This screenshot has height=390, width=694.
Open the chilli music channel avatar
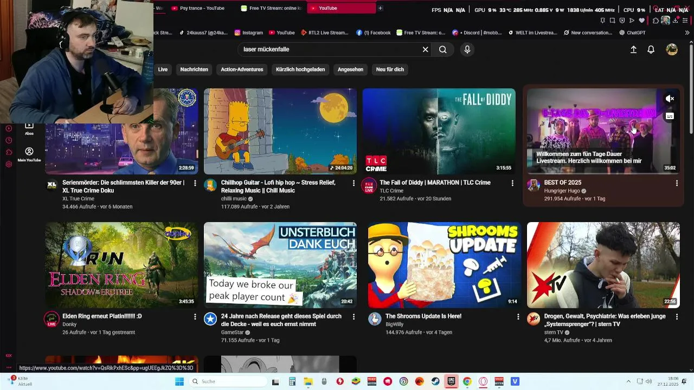(x=210, y=185)
